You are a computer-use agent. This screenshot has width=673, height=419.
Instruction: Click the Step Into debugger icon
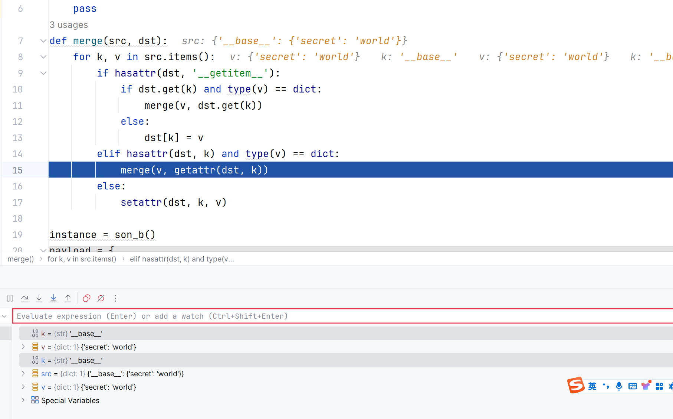pos(39,298)
